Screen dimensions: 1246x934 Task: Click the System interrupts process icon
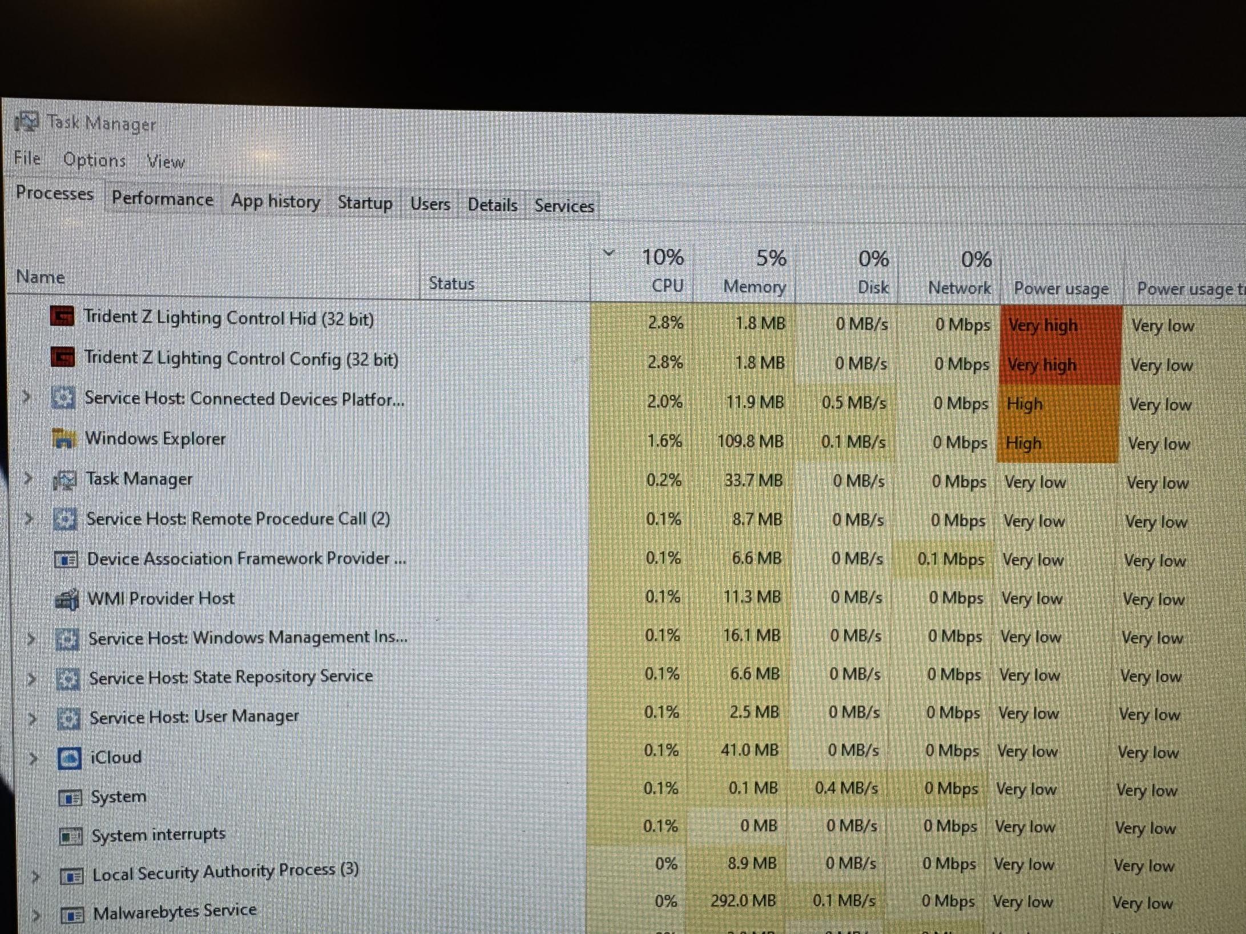point(71,836)
